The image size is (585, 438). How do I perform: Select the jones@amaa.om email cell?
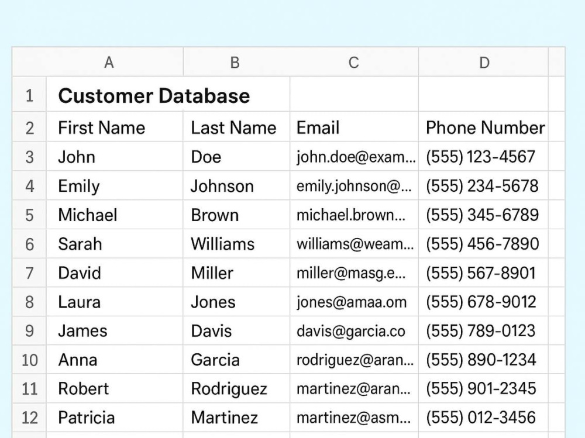(354, 301)
